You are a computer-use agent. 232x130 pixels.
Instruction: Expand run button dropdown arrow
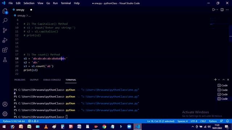(217, 10)
